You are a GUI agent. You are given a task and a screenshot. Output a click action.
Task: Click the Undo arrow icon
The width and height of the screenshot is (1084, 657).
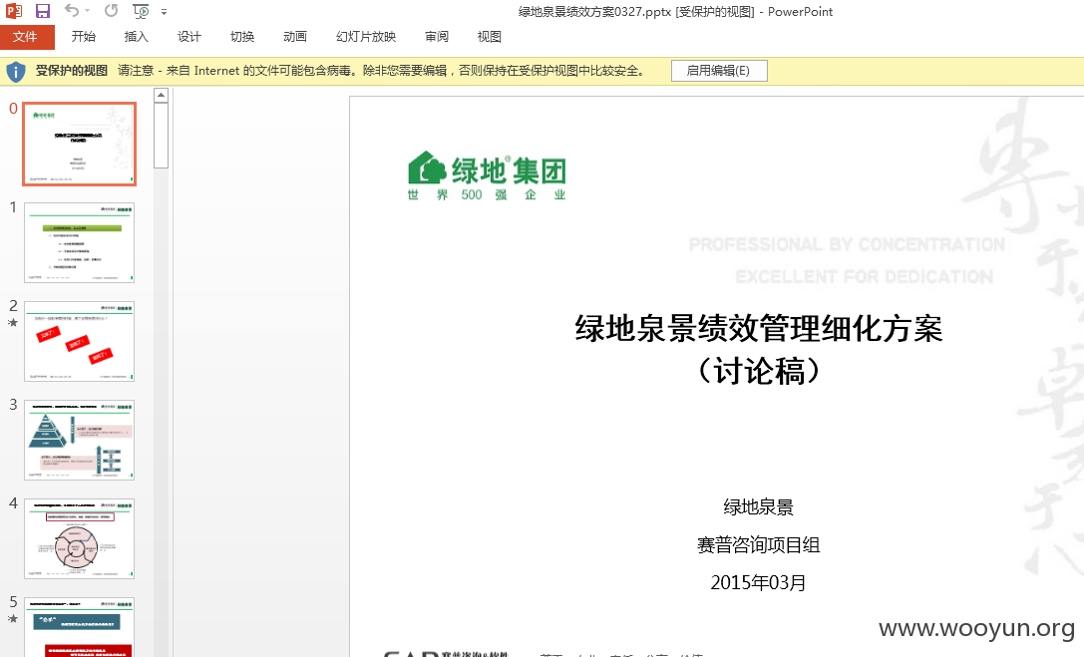click(71, 10)
